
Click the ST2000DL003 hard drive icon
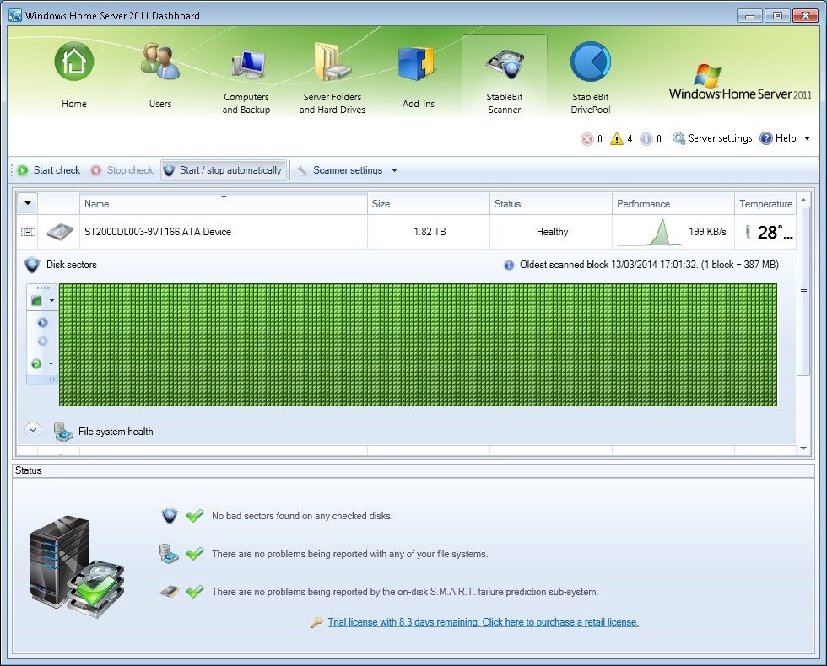tap(60, 232)
